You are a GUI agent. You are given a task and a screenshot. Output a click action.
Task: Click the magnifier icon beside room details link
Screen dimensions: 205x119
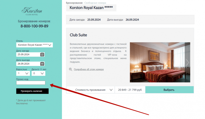(x=71, y=69)
